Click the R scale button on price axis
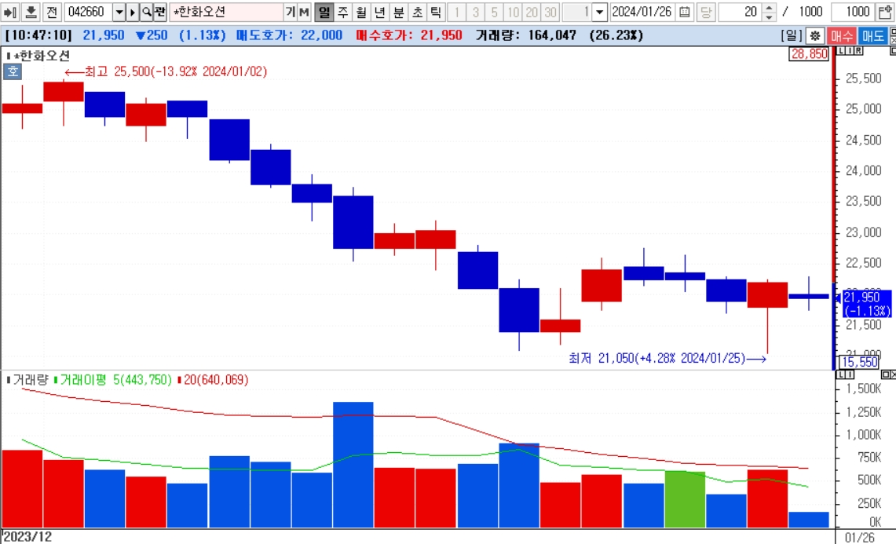The image size is (896, 544). [859, 51]
